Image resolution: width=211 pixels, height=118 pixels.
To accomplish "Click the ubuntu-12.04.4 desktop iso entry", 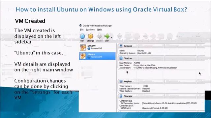I will tap(169, 103).
